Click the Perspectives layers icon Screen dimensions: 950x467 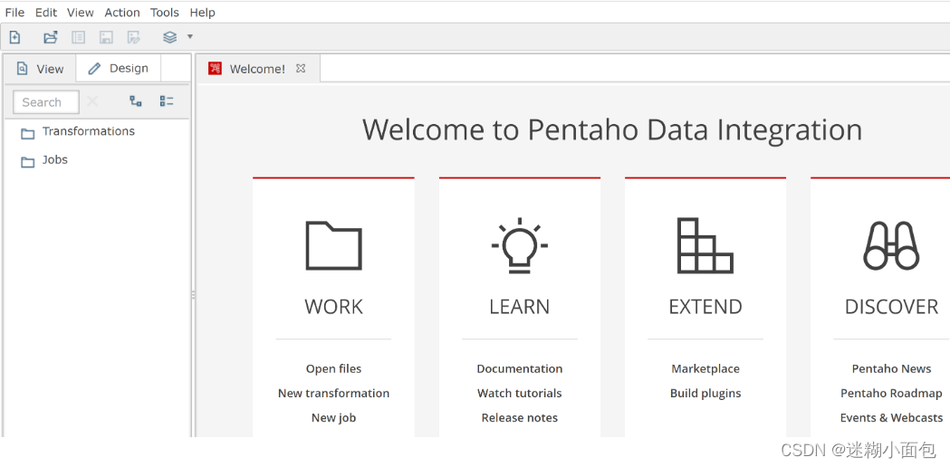pyautogui.click(x=169, y=37)
